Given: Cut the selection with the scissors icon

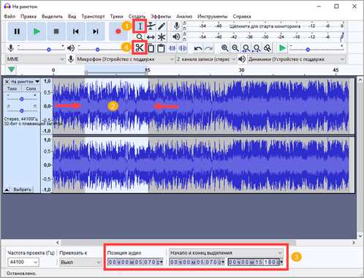Looking at the screenshot, I should coord(140,48).
